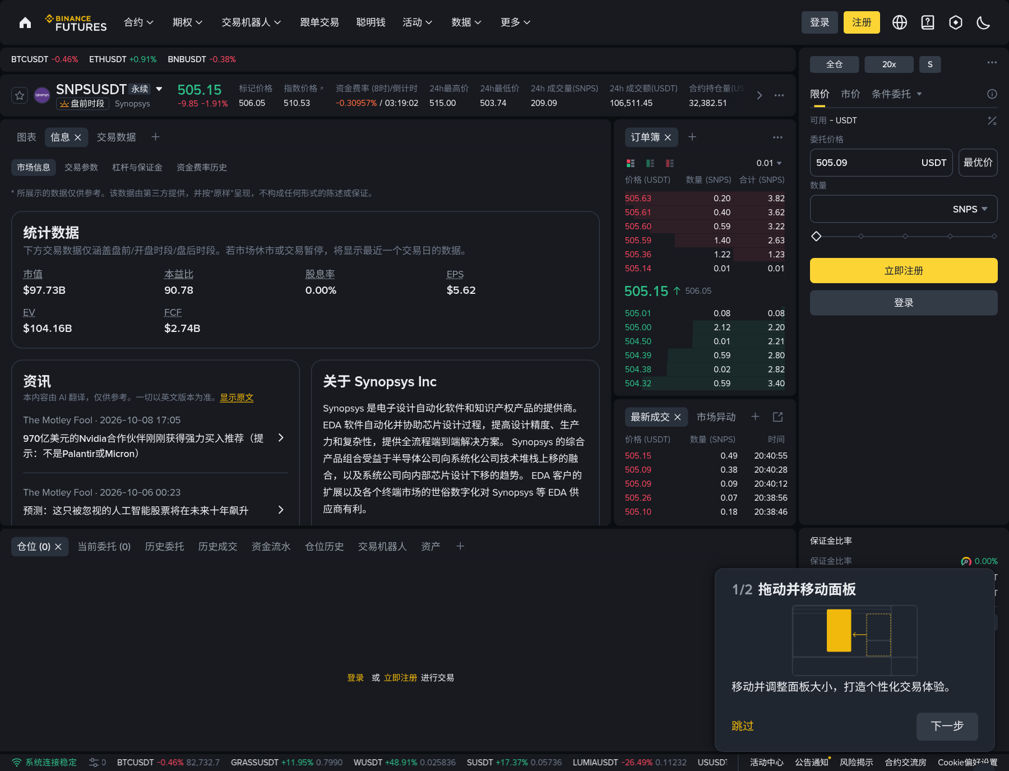Viewport: 1009px width, 771px height.
Task: Click 20x leverage button
Action: point(889,64)
